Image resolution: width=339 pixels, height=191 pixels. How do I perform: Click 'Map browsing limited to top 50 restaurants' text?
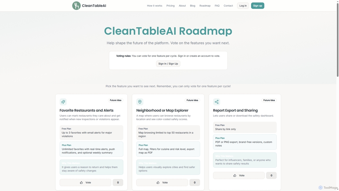click(x=166, y=134)
